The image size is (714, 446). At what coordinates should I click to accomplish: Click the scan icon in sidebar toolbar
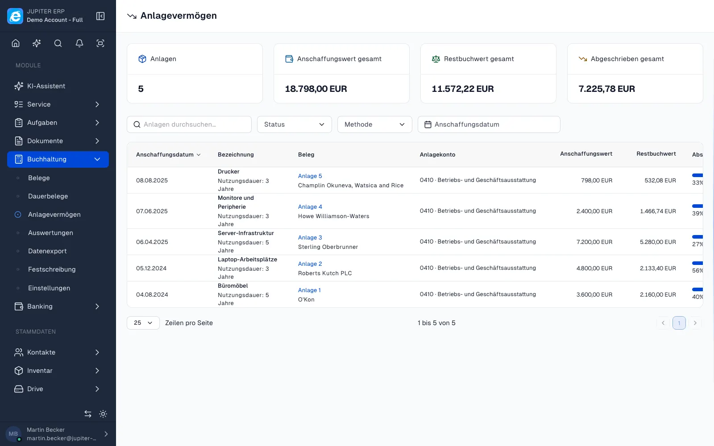pyautogui.click(x=100, y=43)
